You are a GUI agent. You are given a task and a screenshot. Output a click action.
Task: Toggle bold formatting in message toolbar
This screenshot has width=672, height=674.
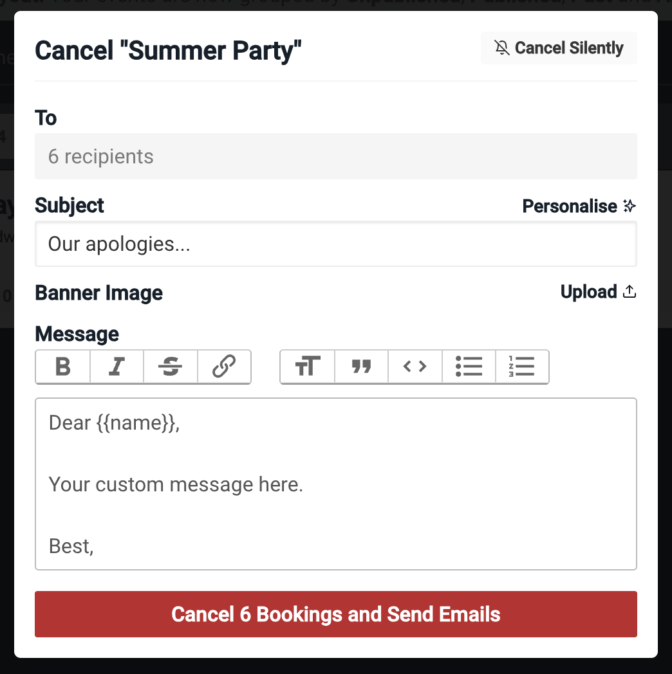[x=63, y=367]
